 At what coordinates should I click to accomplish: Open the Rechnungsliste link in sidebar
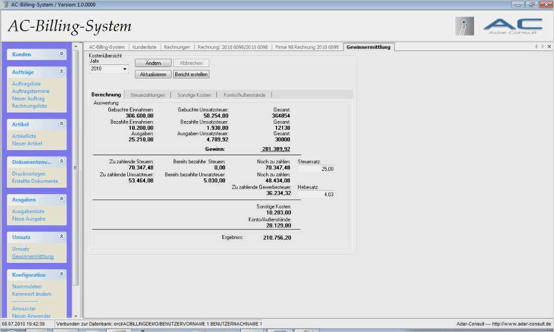click(x=29, y=106)
